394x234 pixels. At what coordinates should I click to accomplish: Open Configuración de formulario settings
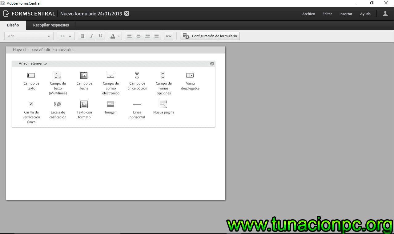coord(210,36)
